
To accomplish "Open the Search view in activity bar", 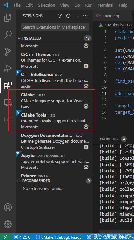I will 8,34.
